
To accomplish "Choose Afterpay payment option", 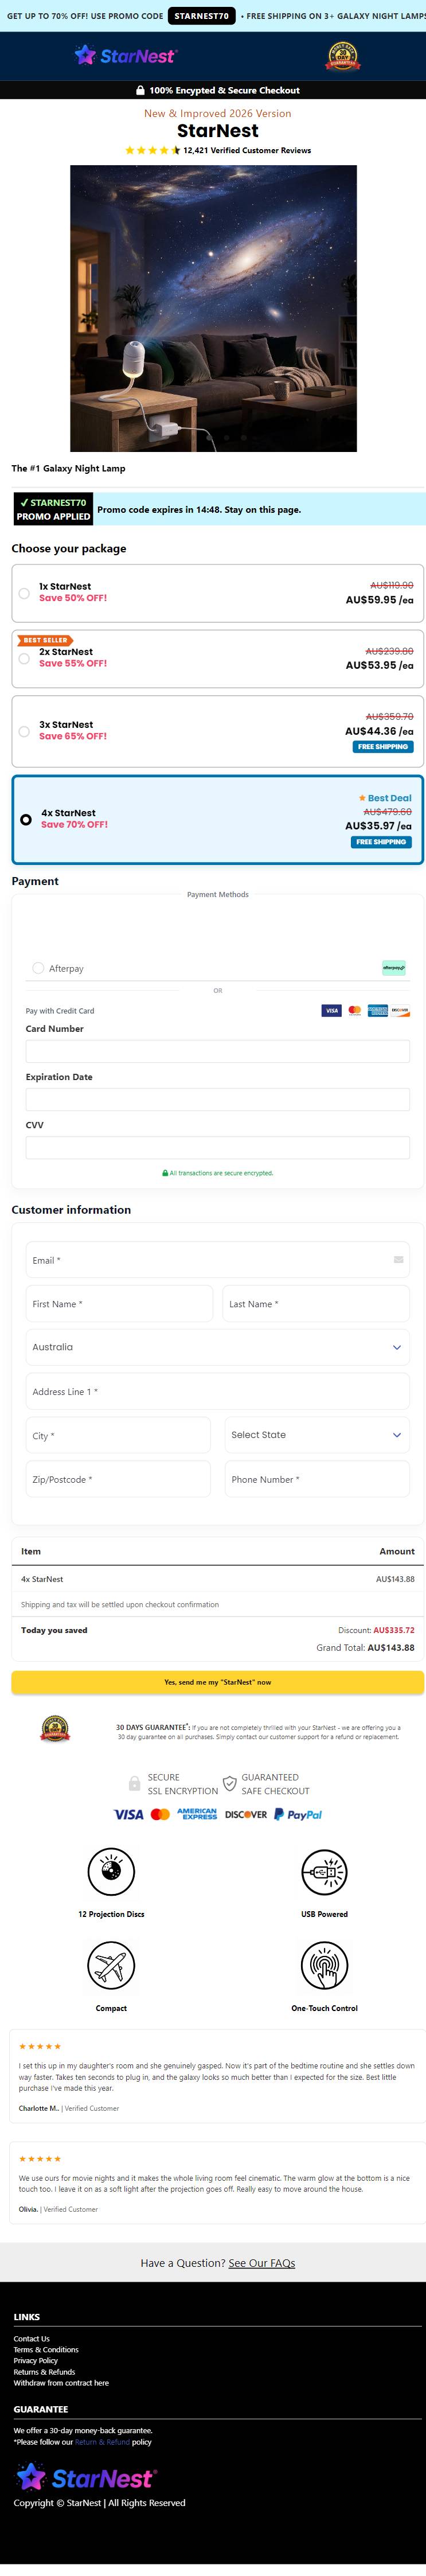I will (38, 968).
